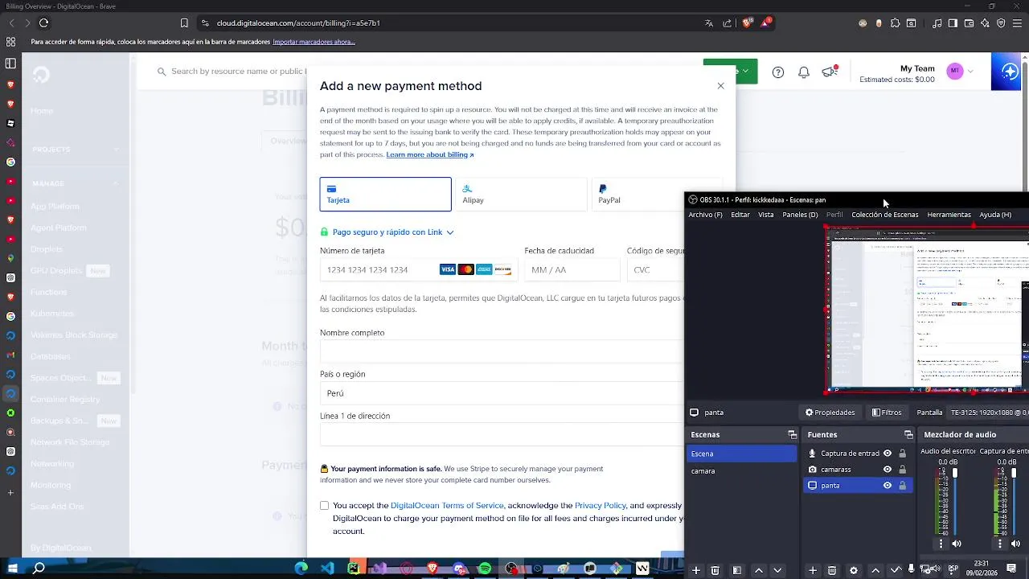Viewport: 1029px width, 579px height.
Task: Open Colección de Escenas menu in OBS
Action: 884,215
